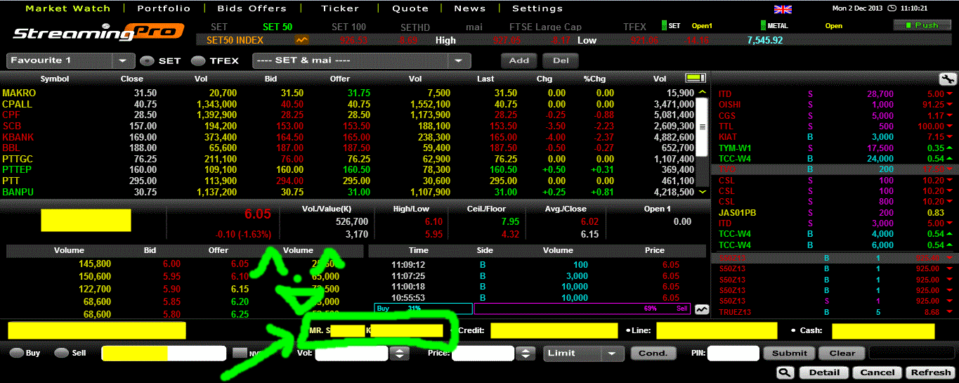The width and height of the screenshot is (959, 383).
Task: Select the SET radio button
Action: pos(147,61)
